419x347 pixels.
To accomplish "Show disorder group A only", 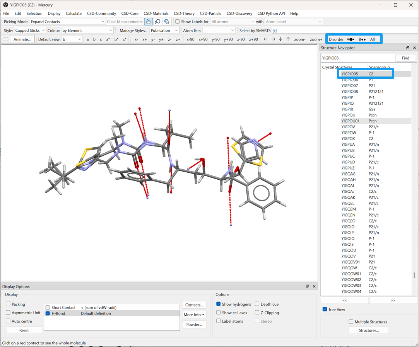I will coord(351,39).
